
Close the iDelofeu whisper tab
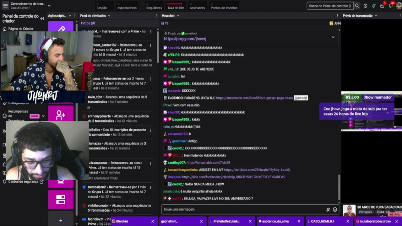click(153, 221)
